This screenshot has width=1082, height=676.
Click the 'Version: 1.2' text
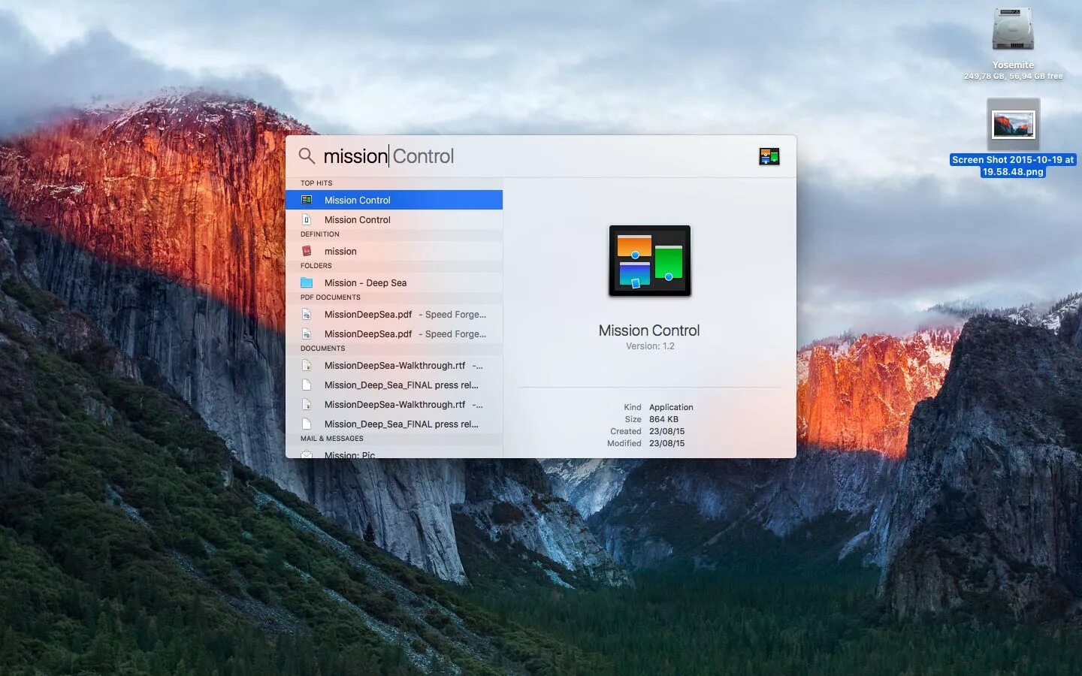tap(650, 346)
